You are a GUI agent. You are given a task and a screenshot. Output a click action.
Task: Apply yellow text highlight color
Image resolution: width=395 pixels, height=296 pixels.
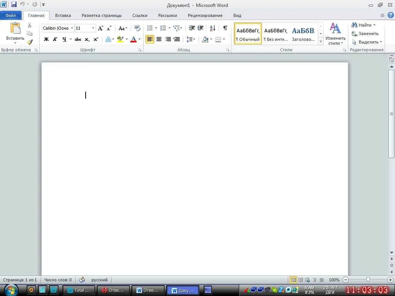coord(120,39)
